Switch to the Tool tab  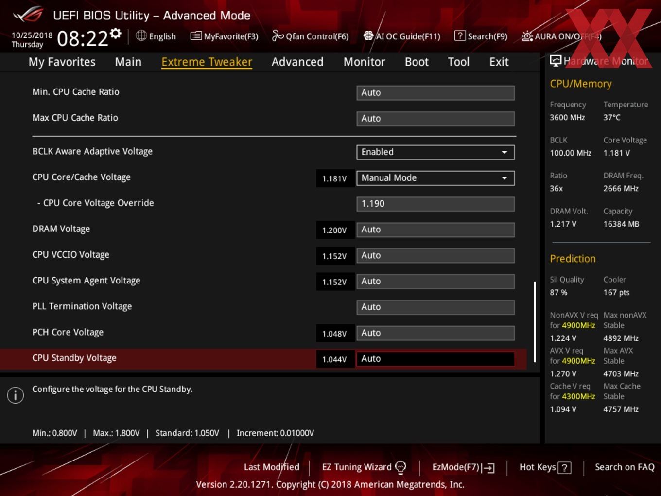[x=458, y=62]
